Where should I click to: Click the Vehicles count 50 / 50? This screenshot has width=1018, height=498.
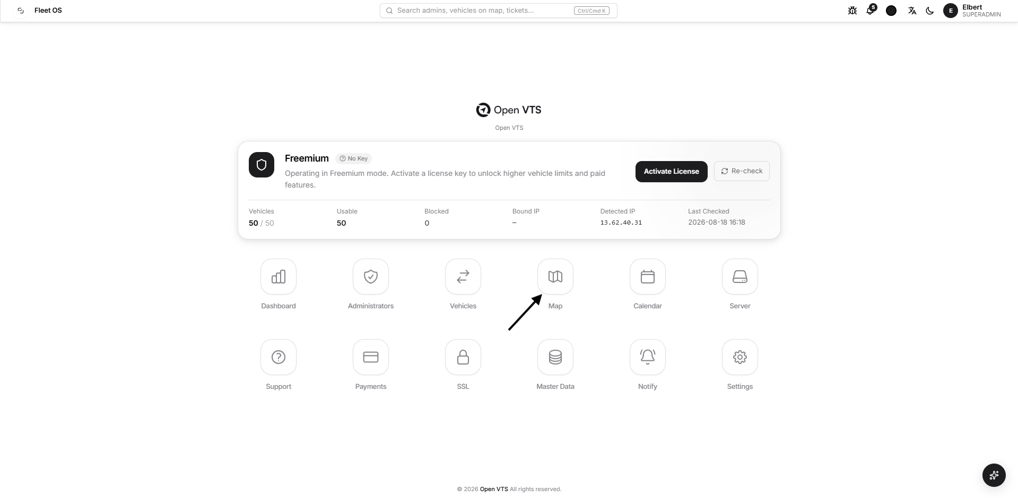click(x=262, y=223)
